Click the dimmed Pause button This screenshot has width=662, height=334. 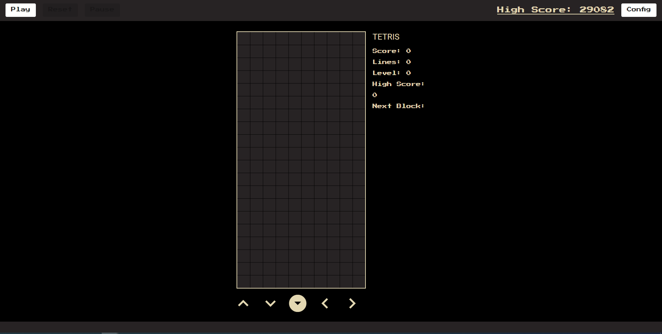pyautogui.click(x=102, y=10)
